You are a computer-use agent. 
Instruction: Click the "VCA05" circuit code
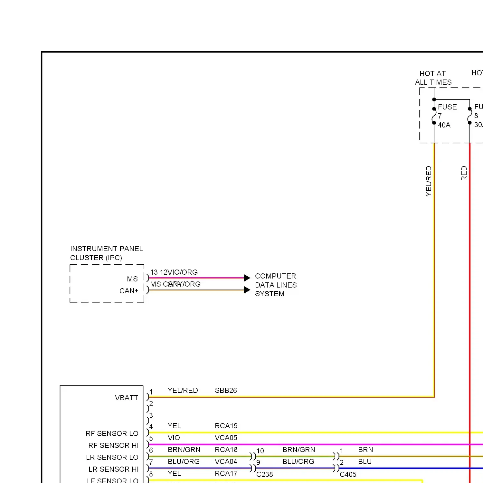click(x=226, y=438)
